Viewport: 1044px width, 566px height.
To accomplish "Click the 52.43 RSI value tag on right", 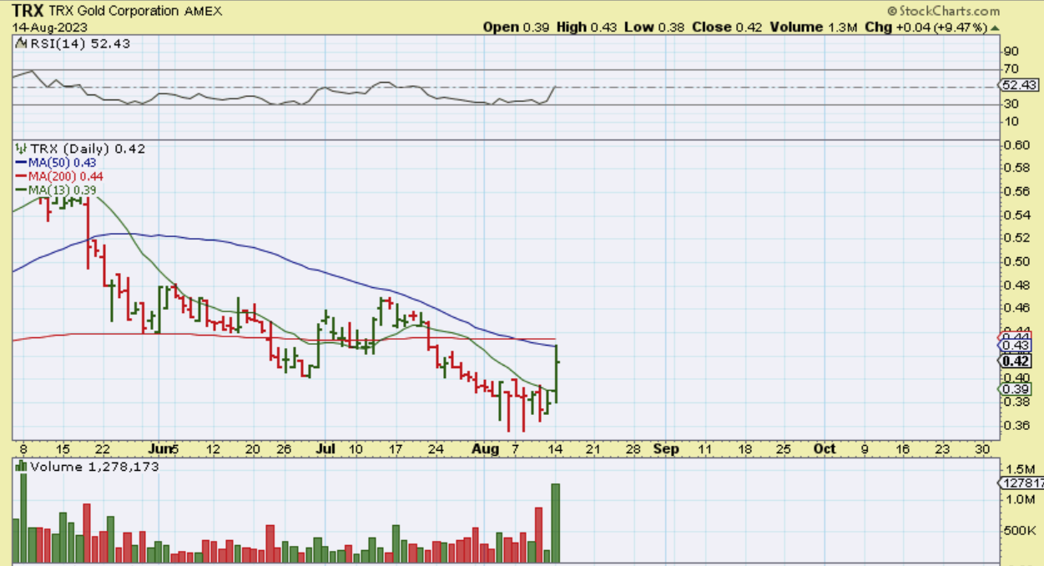I will point(1019,85).
